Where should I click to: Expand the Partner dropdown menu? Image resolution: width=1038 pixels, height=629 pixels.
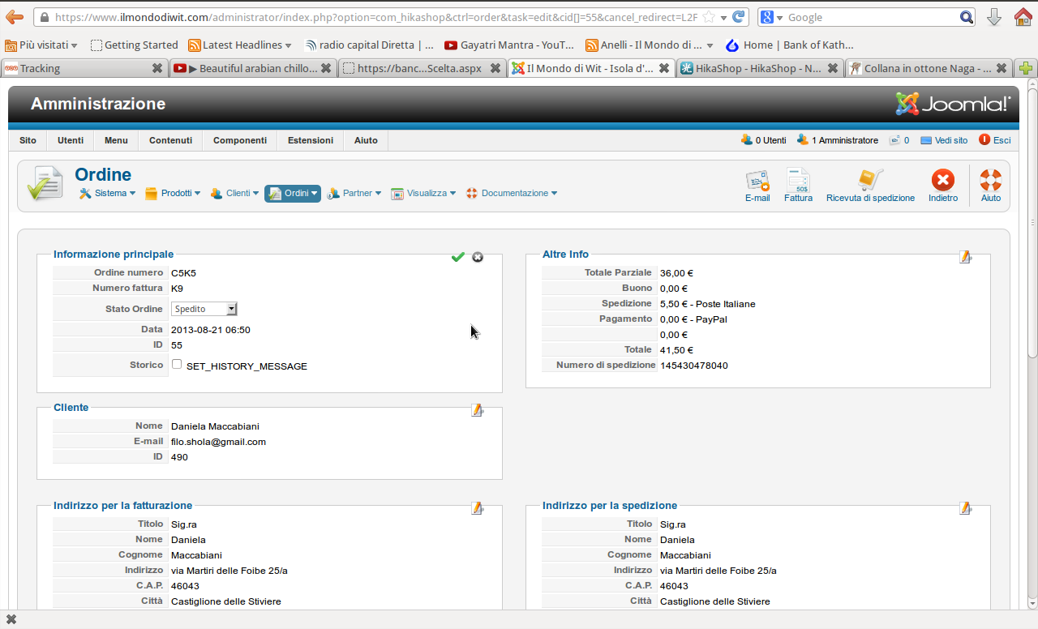point(354,194)
